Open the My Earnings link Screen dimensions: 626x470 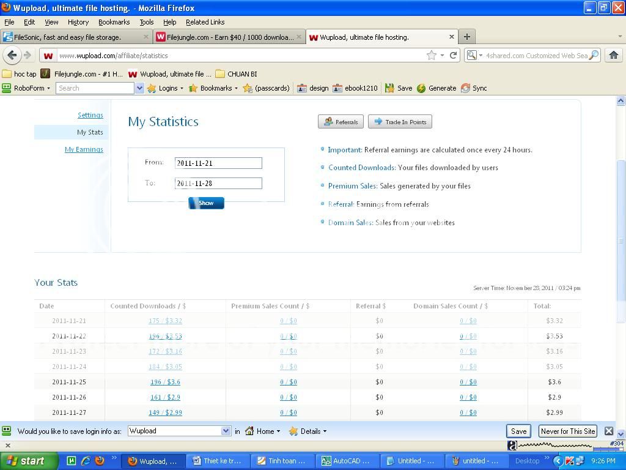pyautogui.click(x=84, y=149)
